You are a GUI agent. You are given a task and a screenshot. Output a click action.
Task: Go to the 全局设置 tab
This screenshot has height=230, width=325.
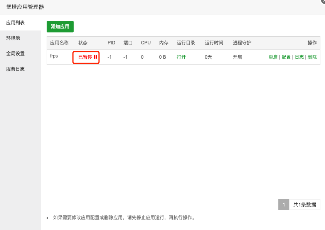pyautogui.click(x=15, y=54)
